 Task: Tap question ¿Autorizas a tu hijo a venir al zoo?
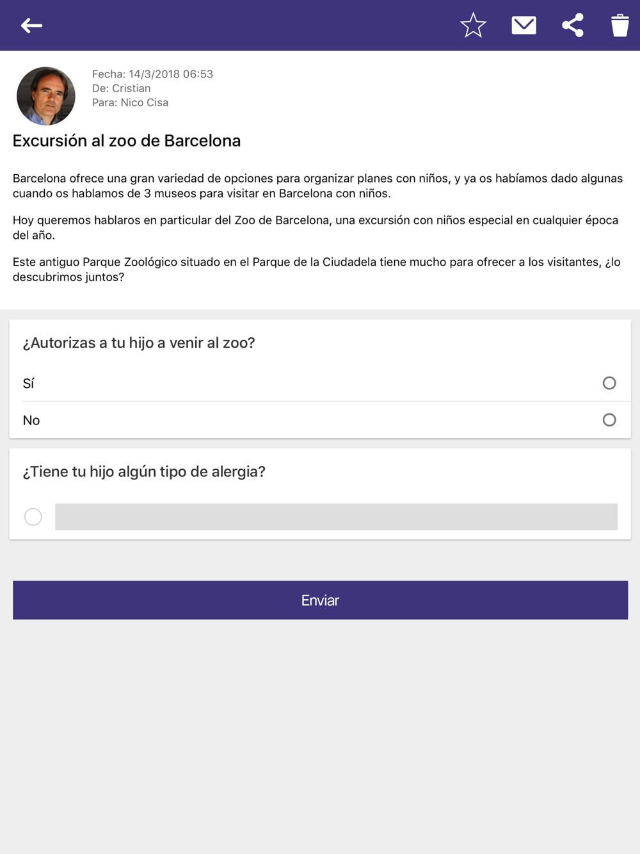tap(139, 343)
